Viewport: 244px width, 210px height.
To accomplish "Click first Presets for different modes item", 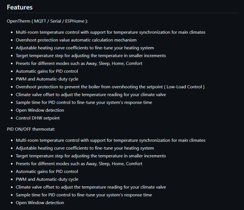I will [79, 64].
